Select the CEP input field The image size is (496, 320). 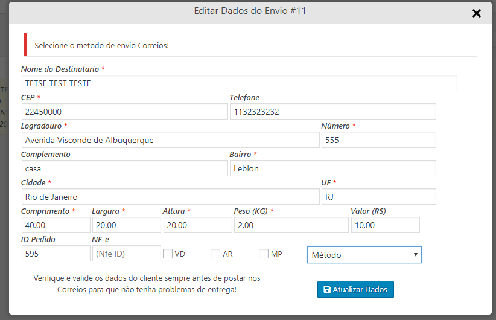(124, 112)
